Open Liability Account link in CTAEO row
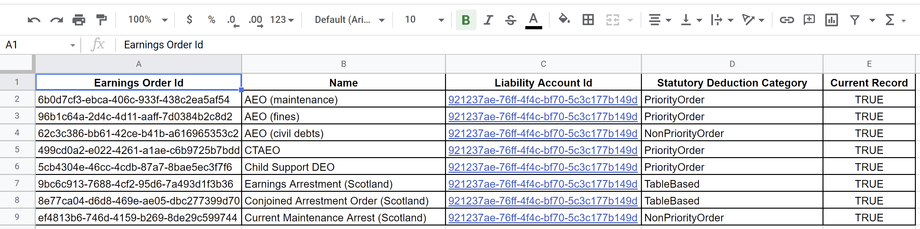920x229 pixels. [543, 150]
